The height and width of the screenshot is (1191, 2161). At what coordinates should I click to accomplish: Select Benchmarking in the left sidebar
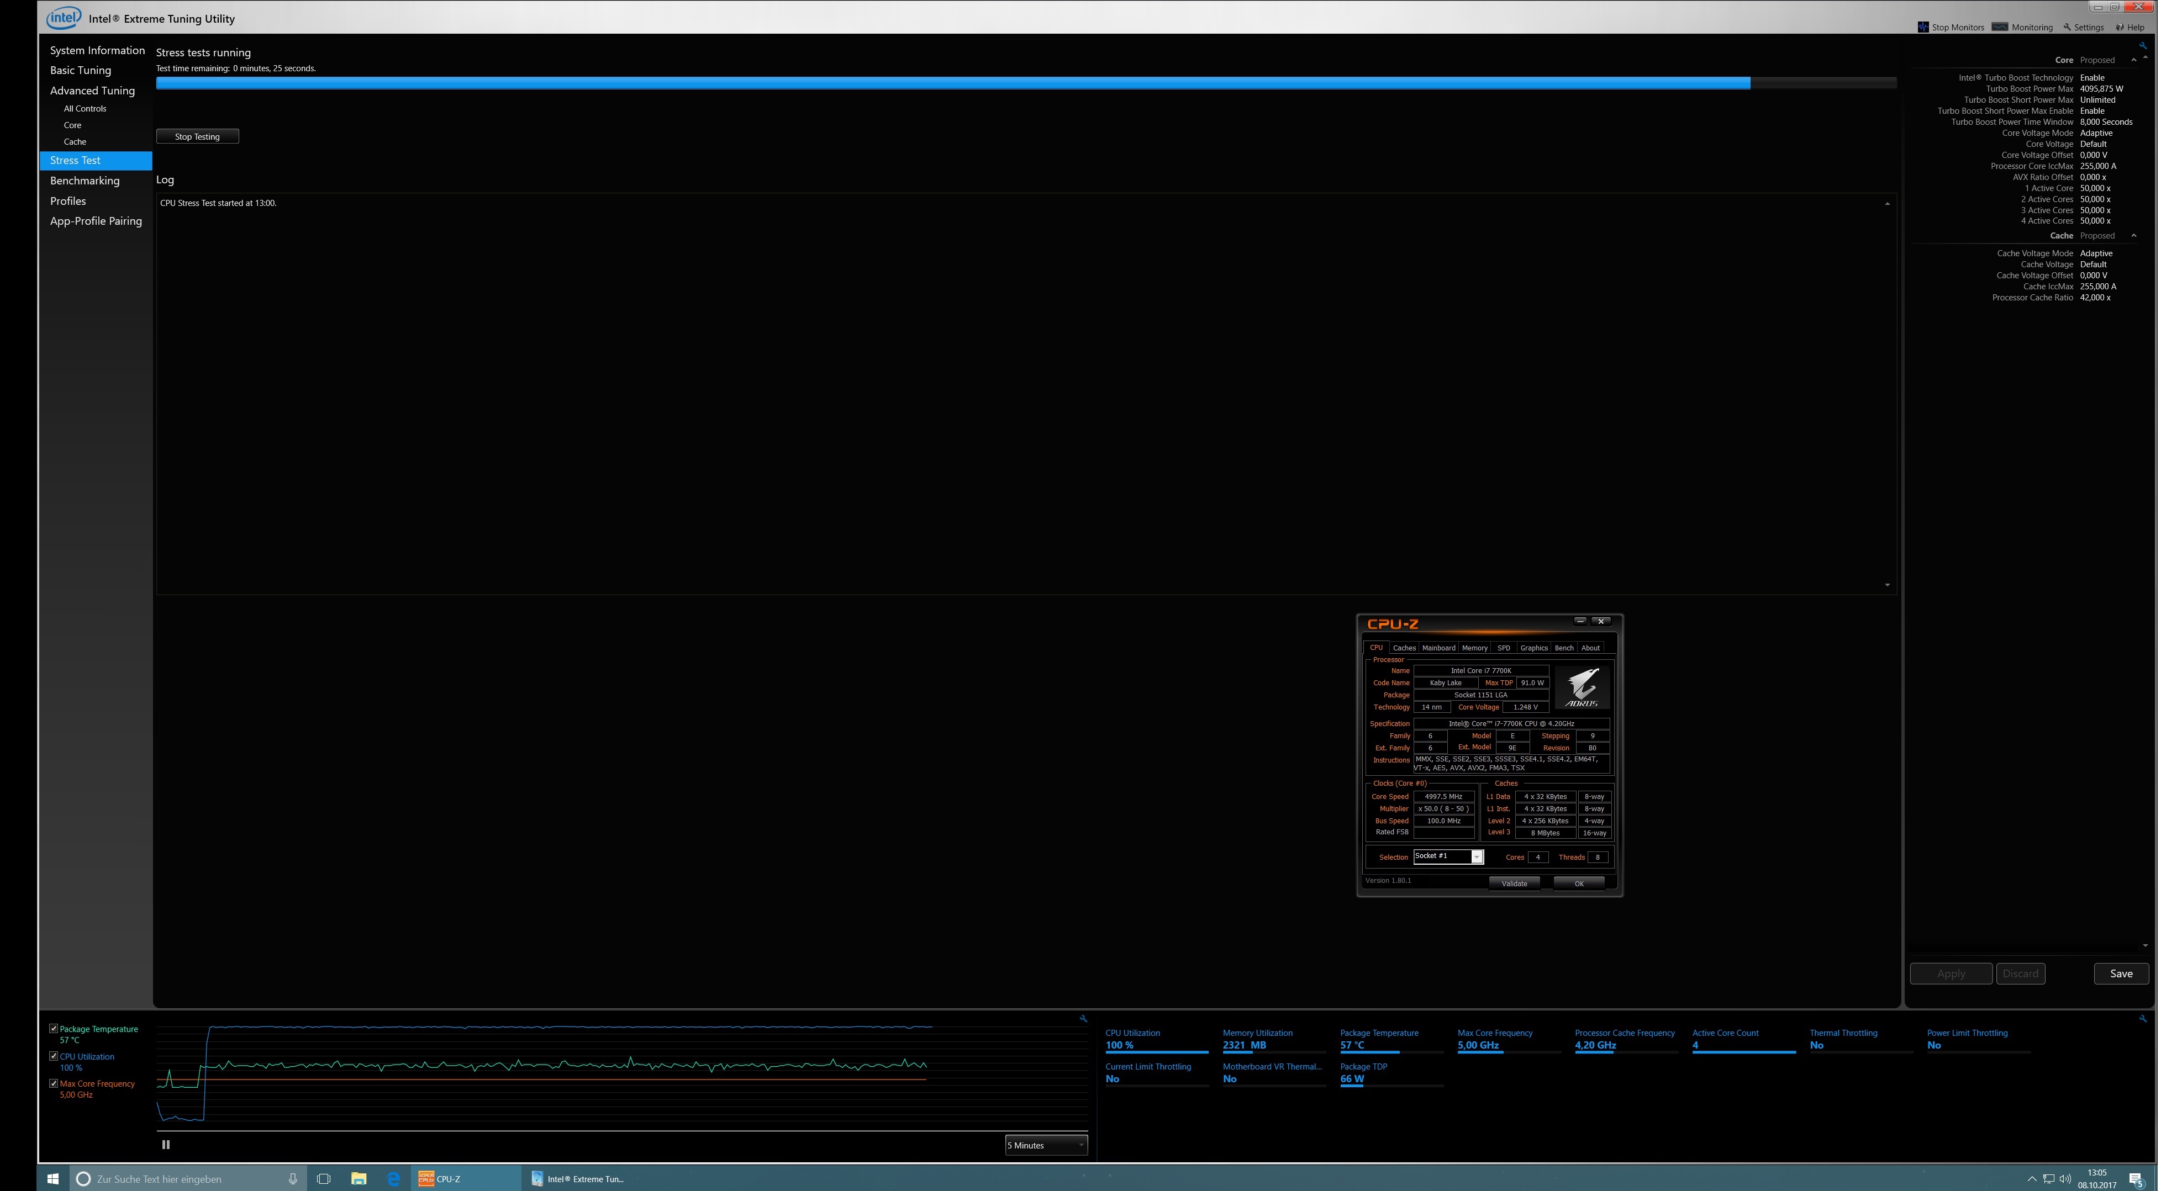click(x=85, y=181)
